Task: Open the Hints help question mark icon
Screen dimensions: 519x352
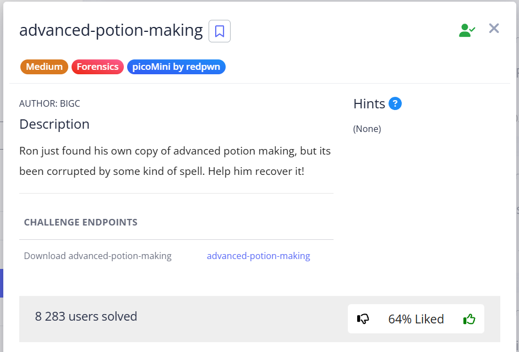Action: coord(395,103)
